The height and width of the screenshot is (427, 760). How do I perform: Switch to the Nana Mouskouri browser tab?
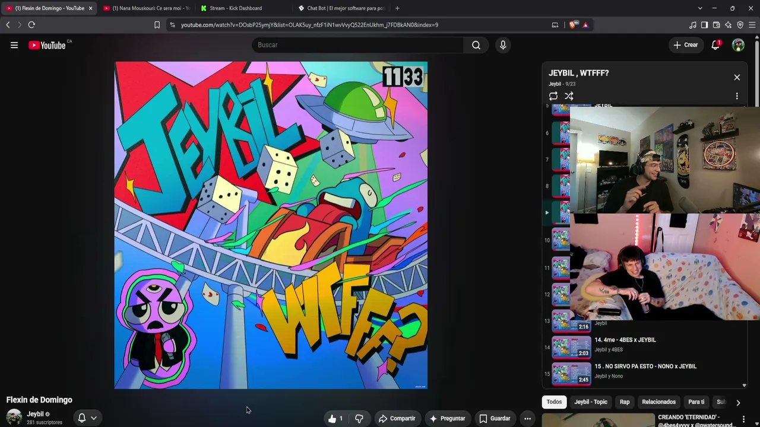pos(147,8)
